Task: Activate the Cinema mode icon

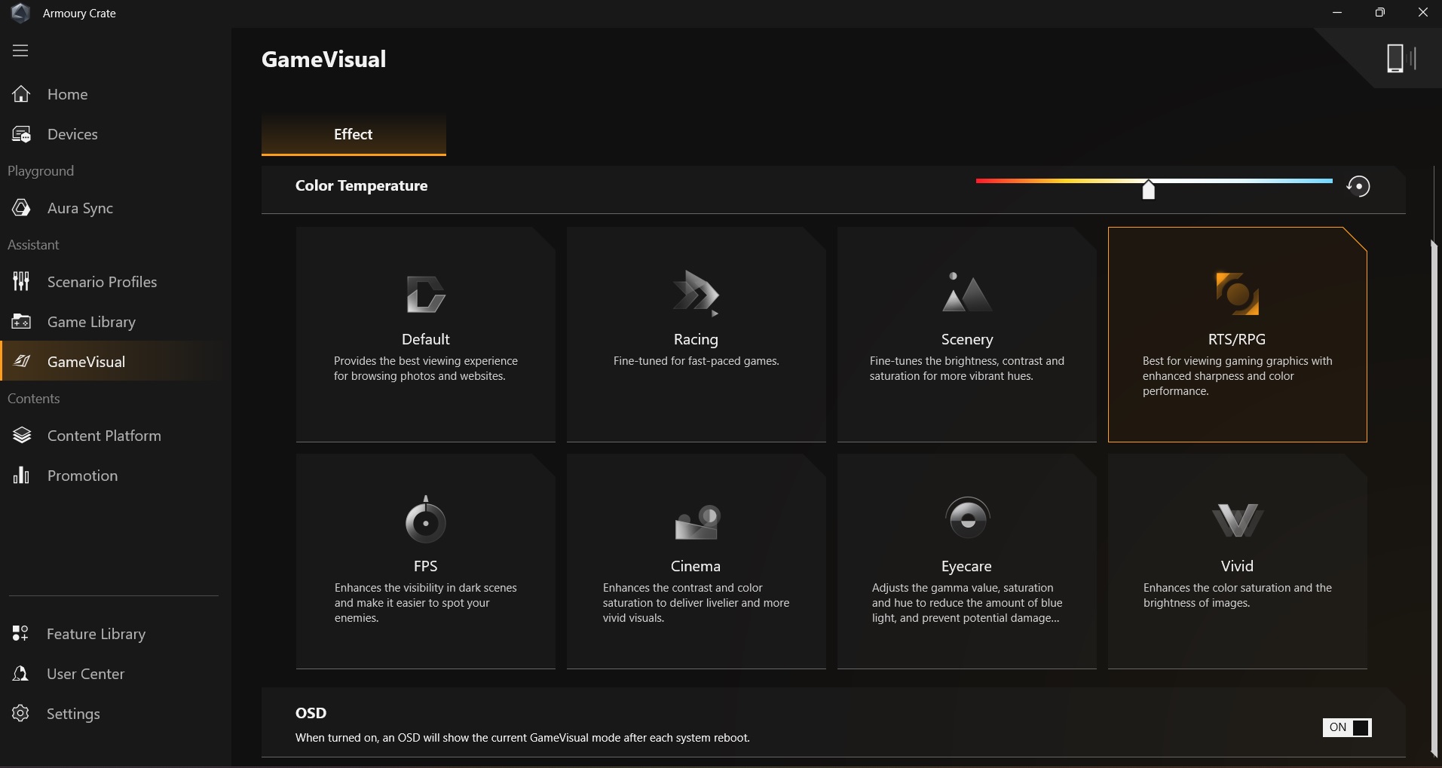Action: point(697,522)
